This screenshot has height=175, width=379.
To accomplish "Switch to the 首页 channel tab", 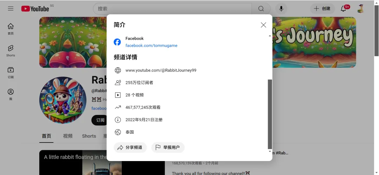I will (46, 136).
